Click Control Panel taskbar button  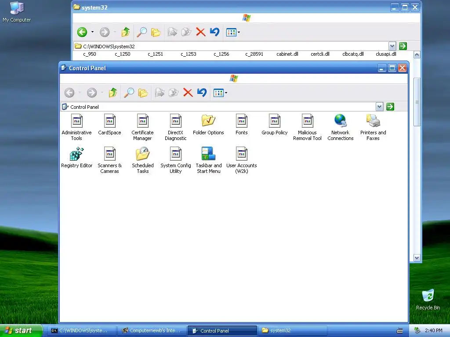coord(222,330)
